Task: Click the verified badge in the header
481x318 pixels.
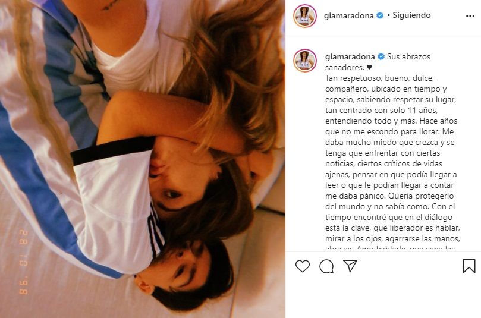Action: [x=380, y=15]
